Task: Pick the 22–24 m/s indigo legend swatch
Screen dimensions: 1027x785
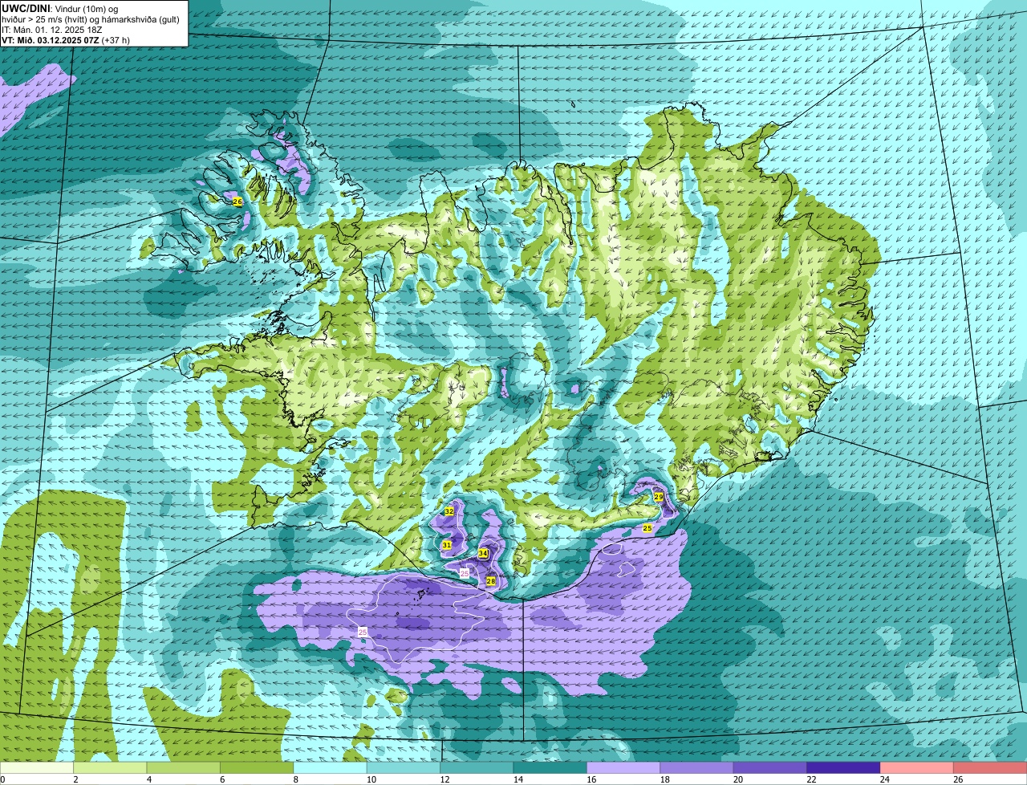Action: (x=843, y=768)
